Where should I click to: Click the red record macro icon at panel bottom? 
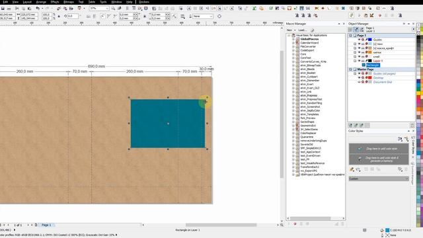(x=295, y=224)
